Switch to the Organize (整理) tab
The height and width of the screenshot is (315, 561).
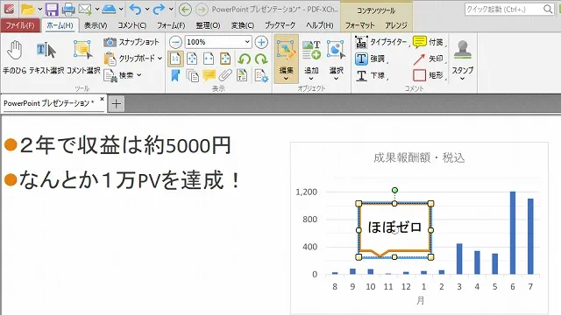tap(208, 25)
